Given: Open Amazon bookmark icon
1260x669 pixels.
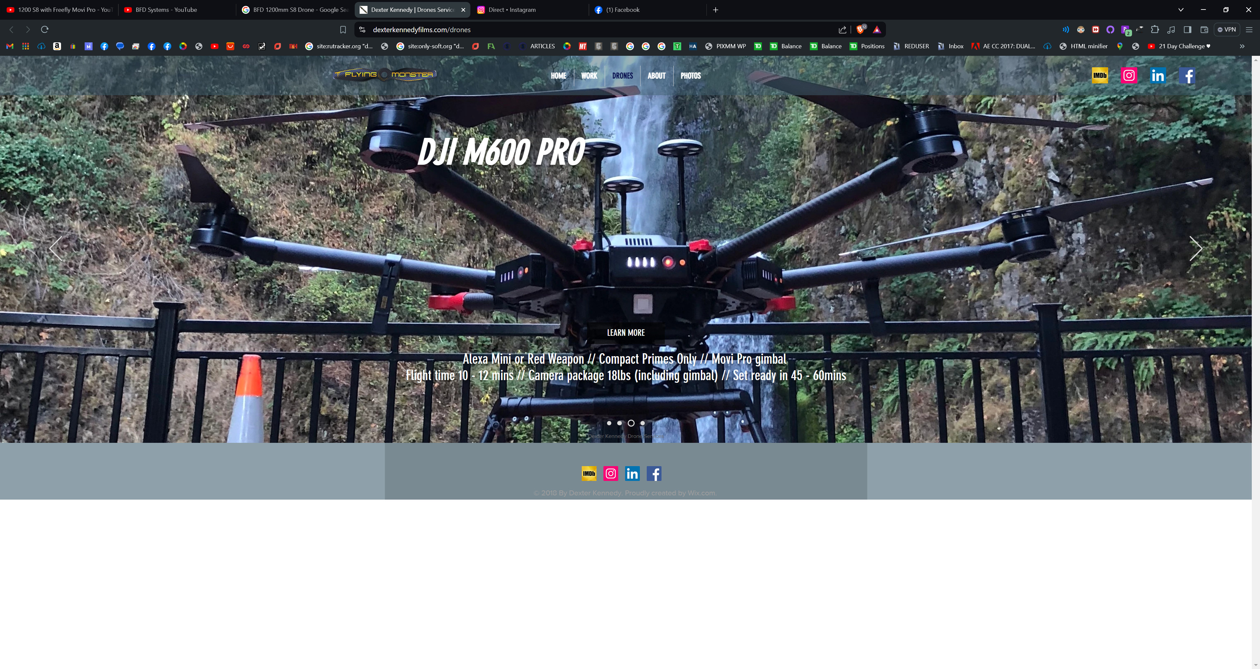Looking at the screenshot, I should click(57, 46).
